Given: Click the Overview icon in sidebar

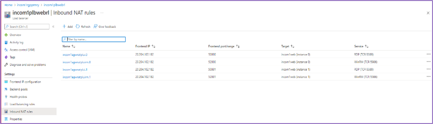Looking at the screenshot, I should pos(6,35).
